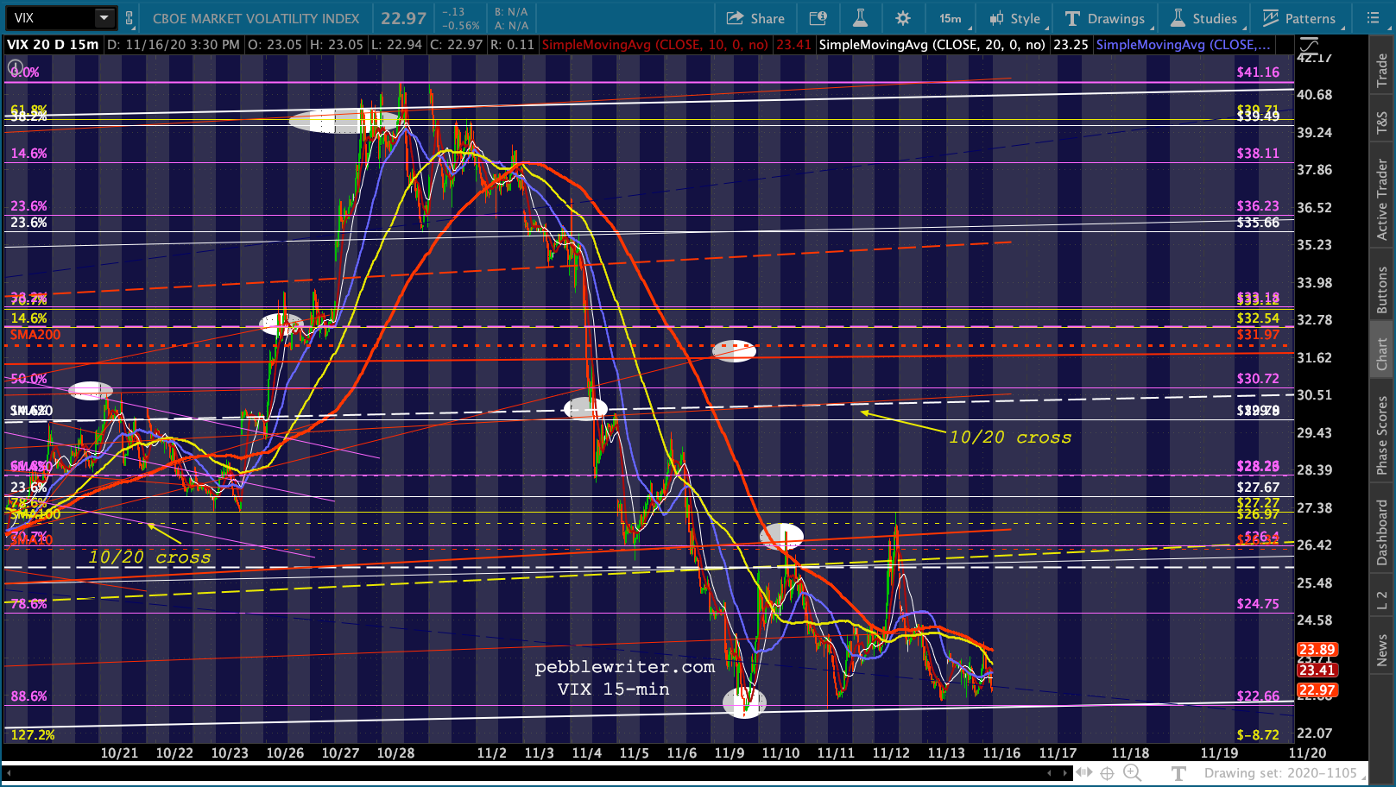Open the Studies menu button
Screen dimensions: 1396x787
click(1204, 18)
